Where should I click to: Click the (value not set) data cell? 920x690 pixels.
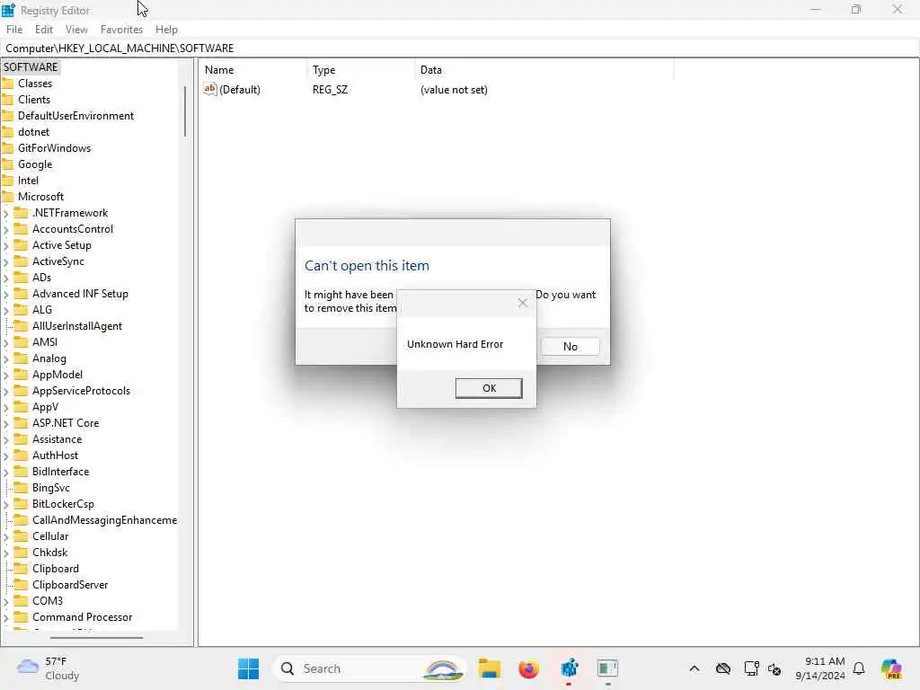pyautogui.click(x=454, y=90)
